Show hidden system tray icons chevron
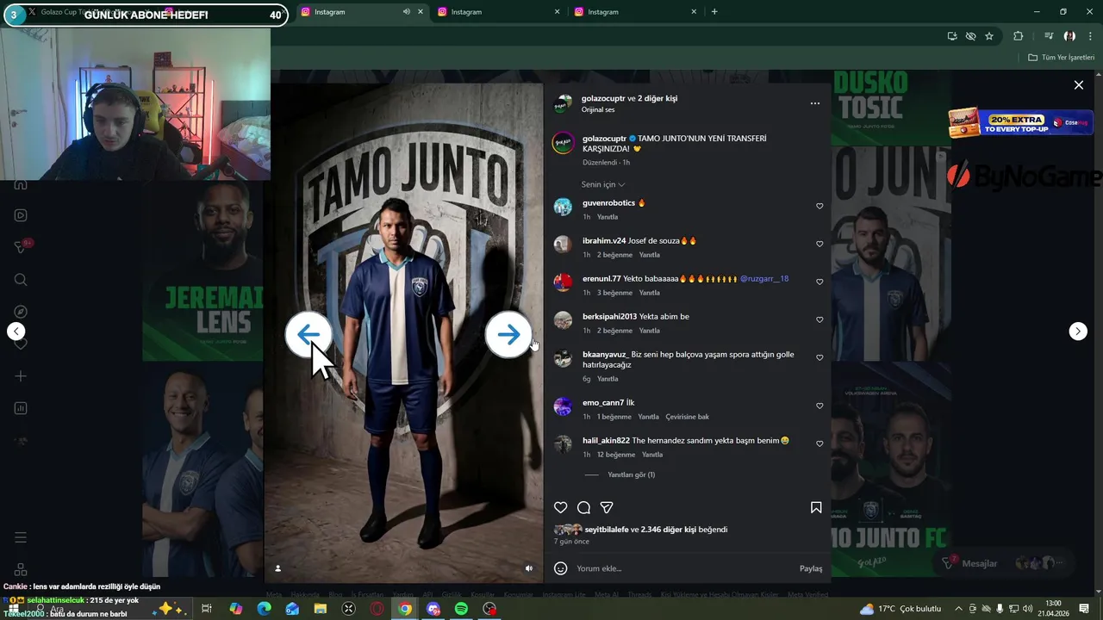1103x620 pixels. [x=958, y=609]
